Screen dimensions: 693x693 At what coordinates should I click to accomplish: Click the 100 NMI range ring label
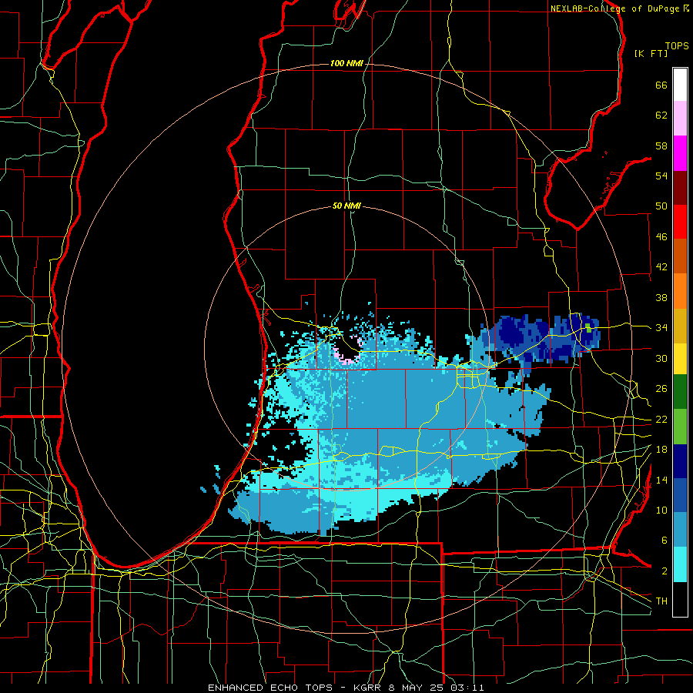pyautogui.click(x=346, y=64)
